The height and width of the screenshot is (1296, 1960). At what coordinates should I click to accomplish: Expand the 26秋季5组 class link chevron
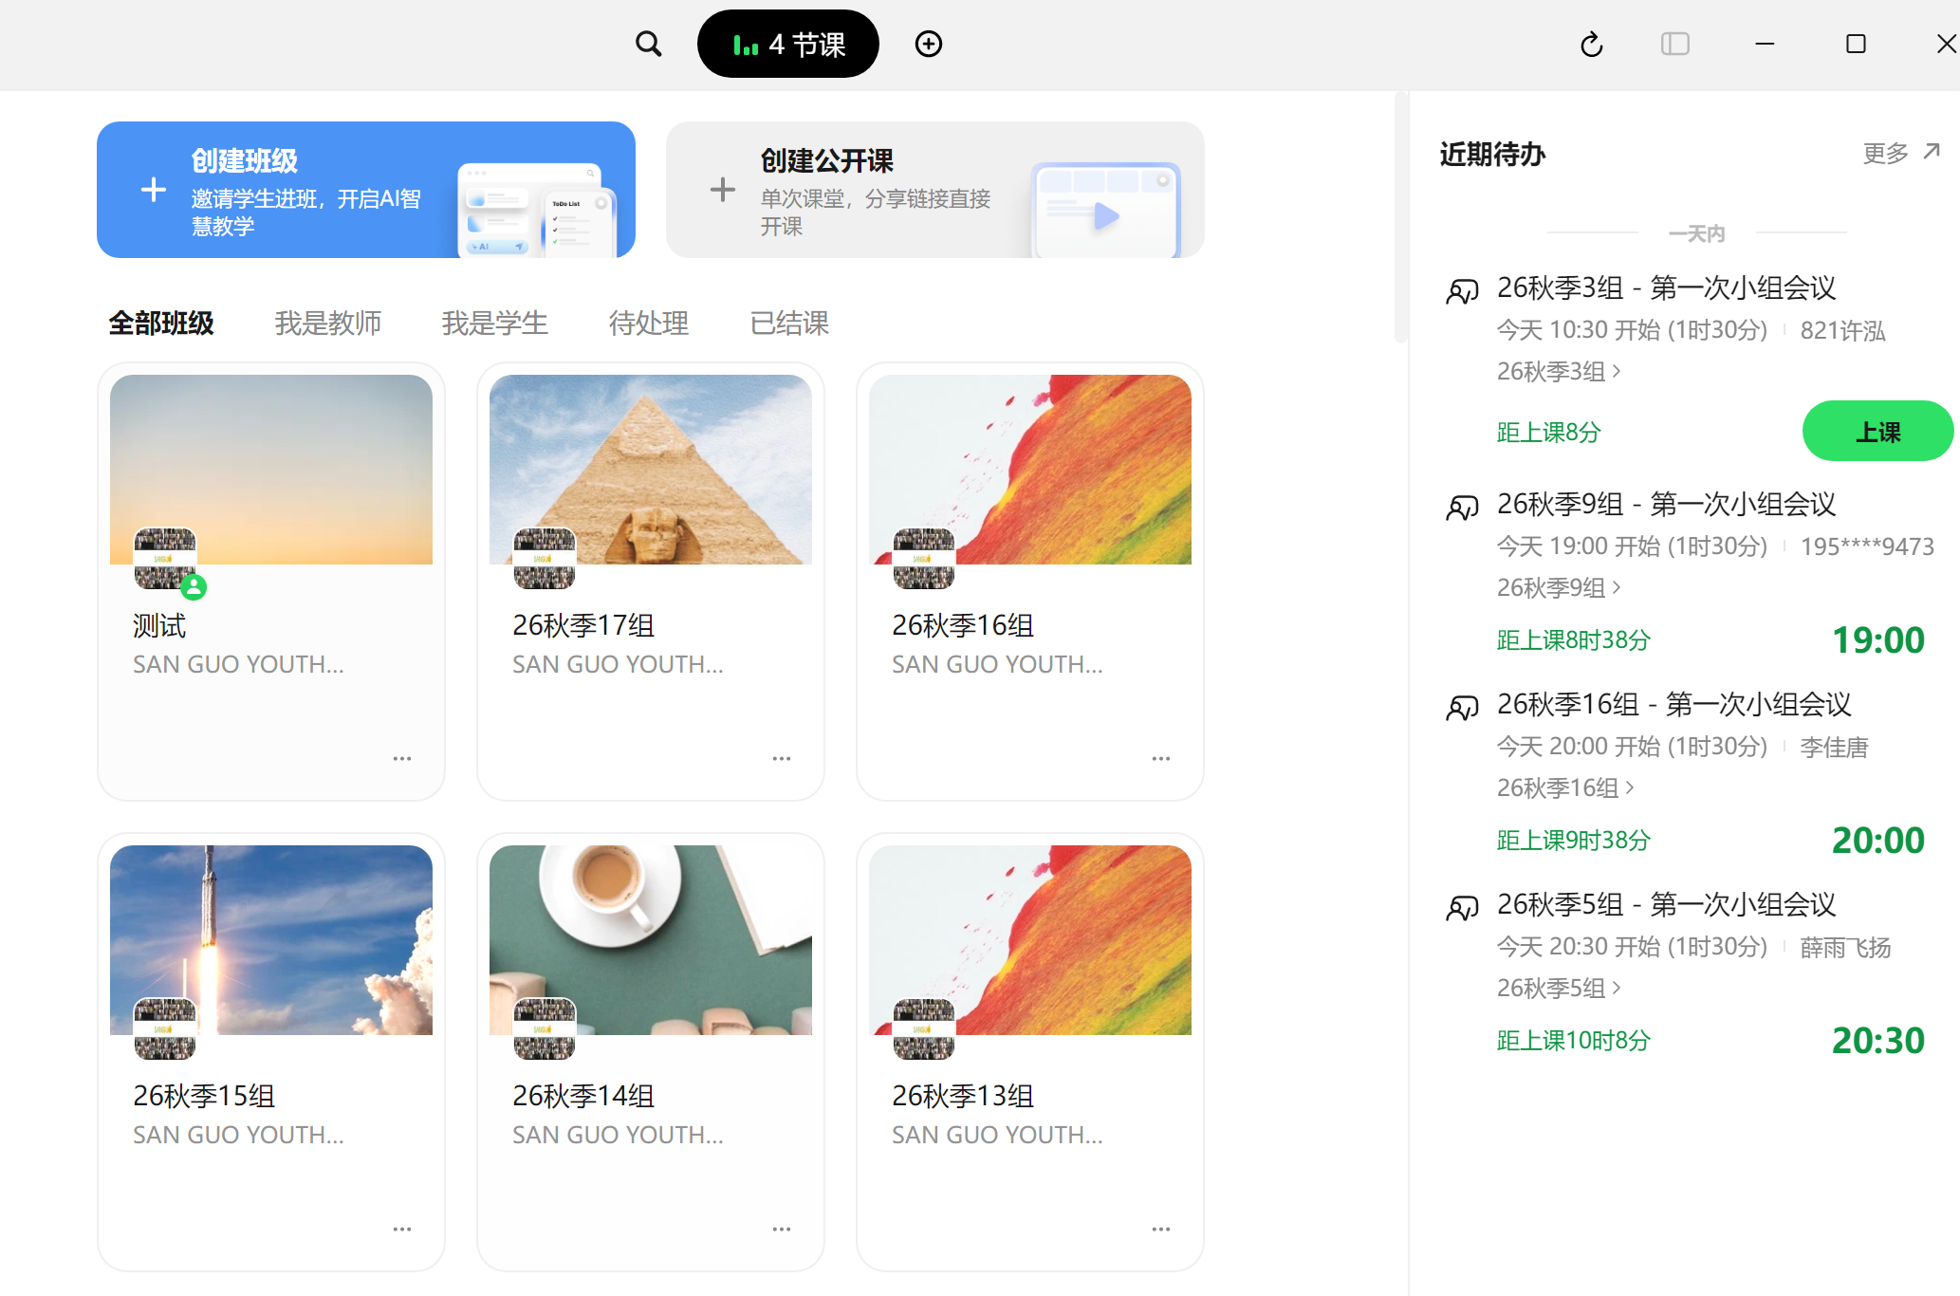coord(1617,988)
